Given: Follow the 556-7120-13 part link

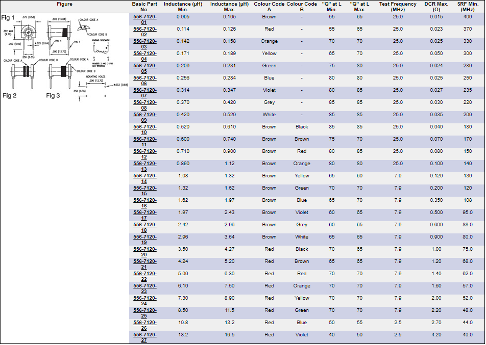Looking at the screenshot, I should pos(144,166).
